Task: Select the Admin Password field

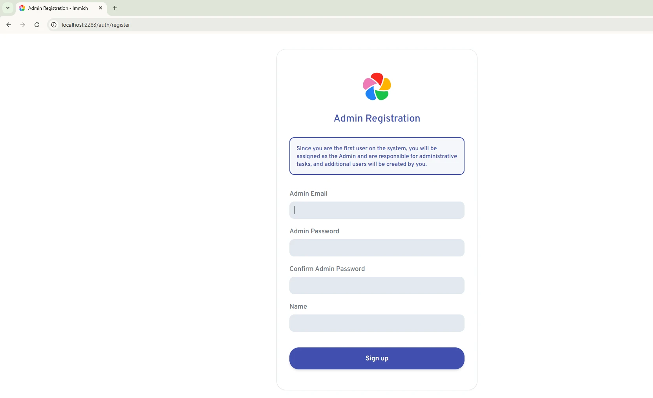Action: (x=377, y=248)
